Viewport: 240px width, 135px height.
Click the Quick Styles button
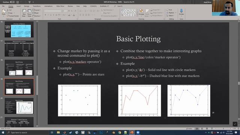click(x=147, y=13)
